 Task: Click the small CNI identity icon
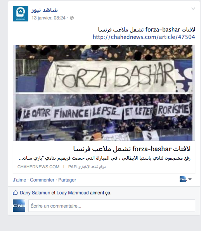point(183,179)
